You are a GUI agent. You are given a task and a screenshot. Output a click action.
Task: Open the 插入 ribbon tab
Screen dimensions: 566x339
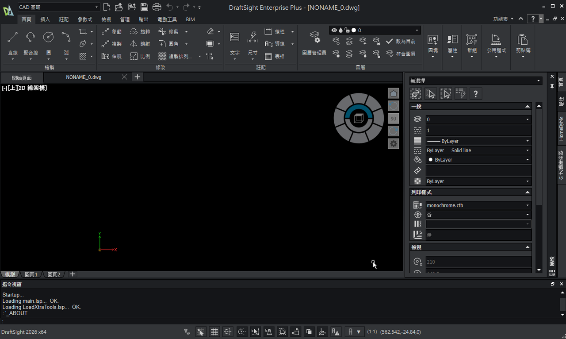(45, 19)
